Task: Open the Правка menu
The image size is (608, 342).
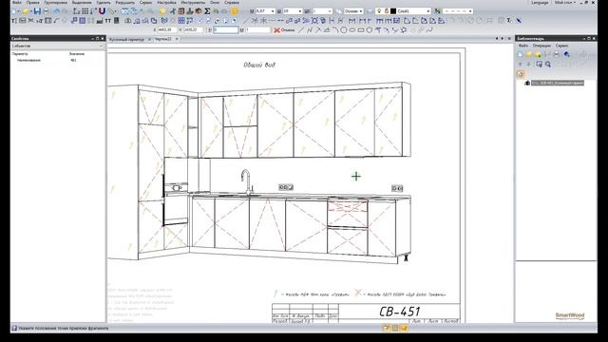Action: (x=32, y=2)
